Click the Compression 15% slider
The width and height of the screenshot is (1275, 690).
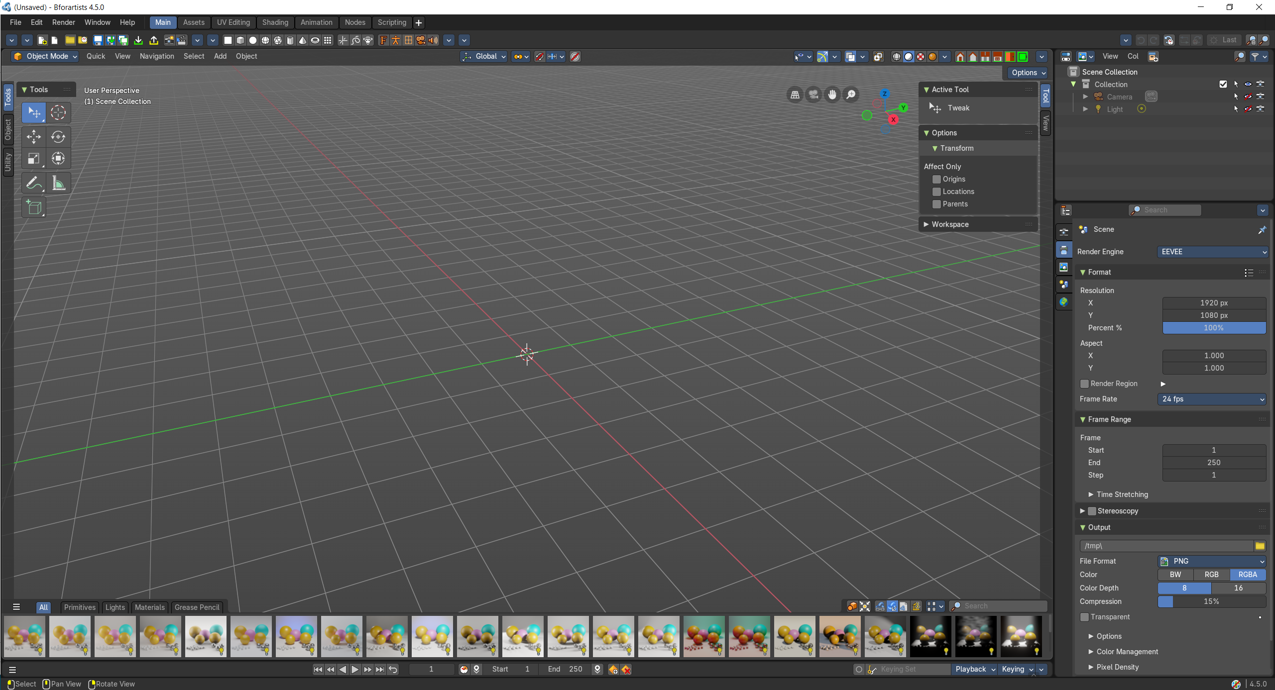(1212, 601)
